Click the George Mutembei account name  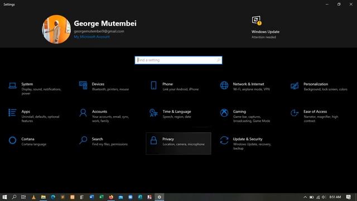(x=105, y=23)
